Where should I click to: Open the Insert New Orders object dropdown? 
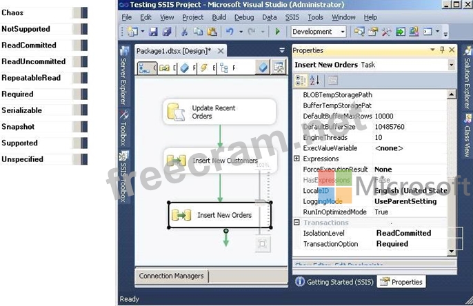pyautogui.click(x=451, y=65)
